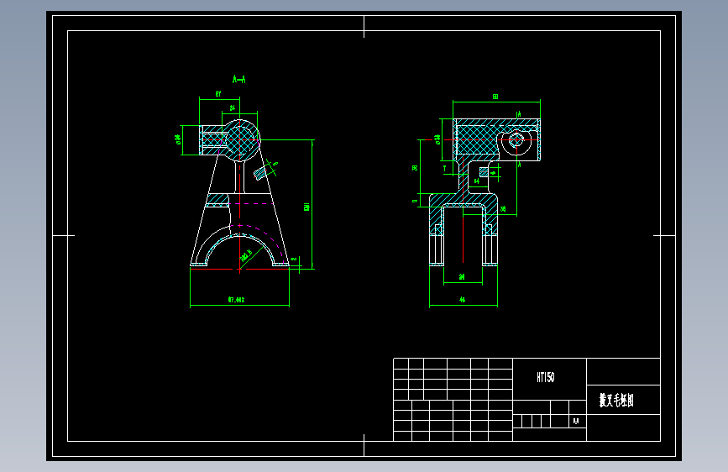
Task: Click the HT150 material label in title block
Action: pos(546,377)
